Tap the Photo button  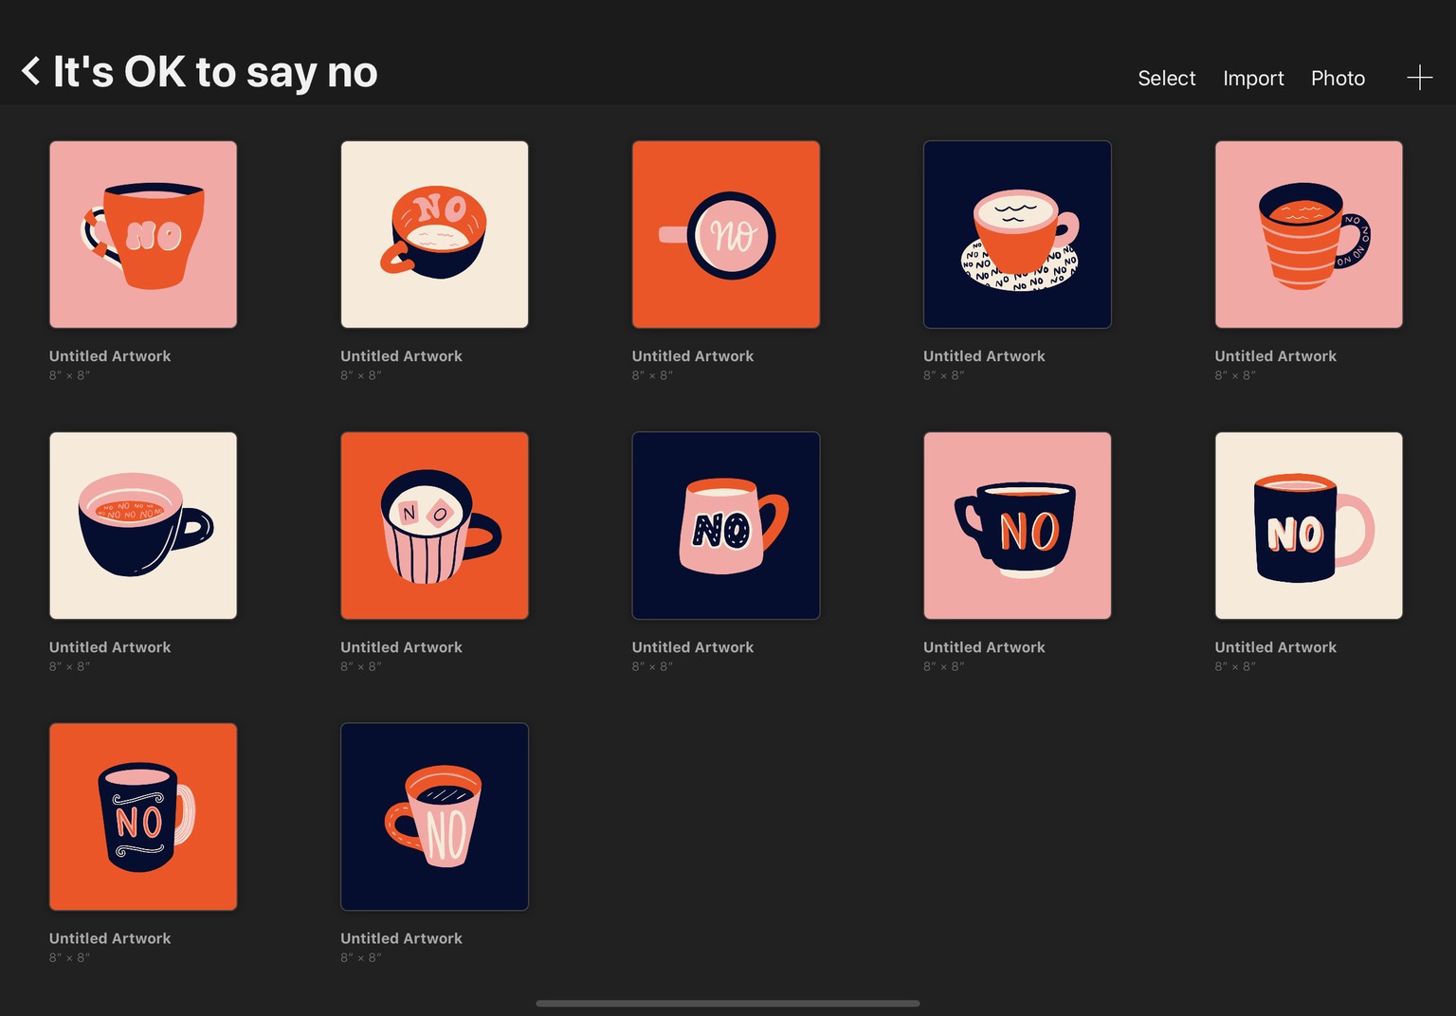(1338, 79)
